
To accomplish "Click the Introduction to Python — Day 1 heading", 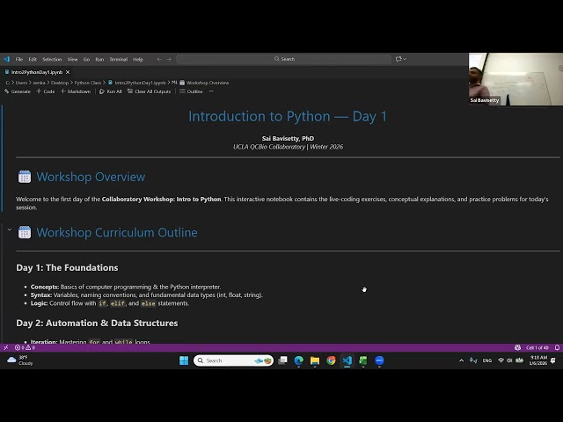I will (x=288, y=116).
